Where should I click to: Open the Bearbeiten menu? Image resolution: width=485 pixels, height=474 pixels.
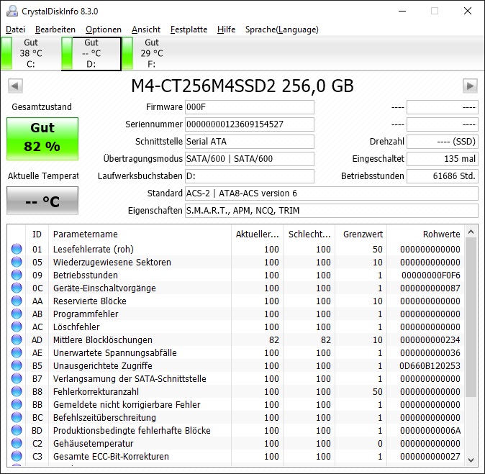coord(55,29)
